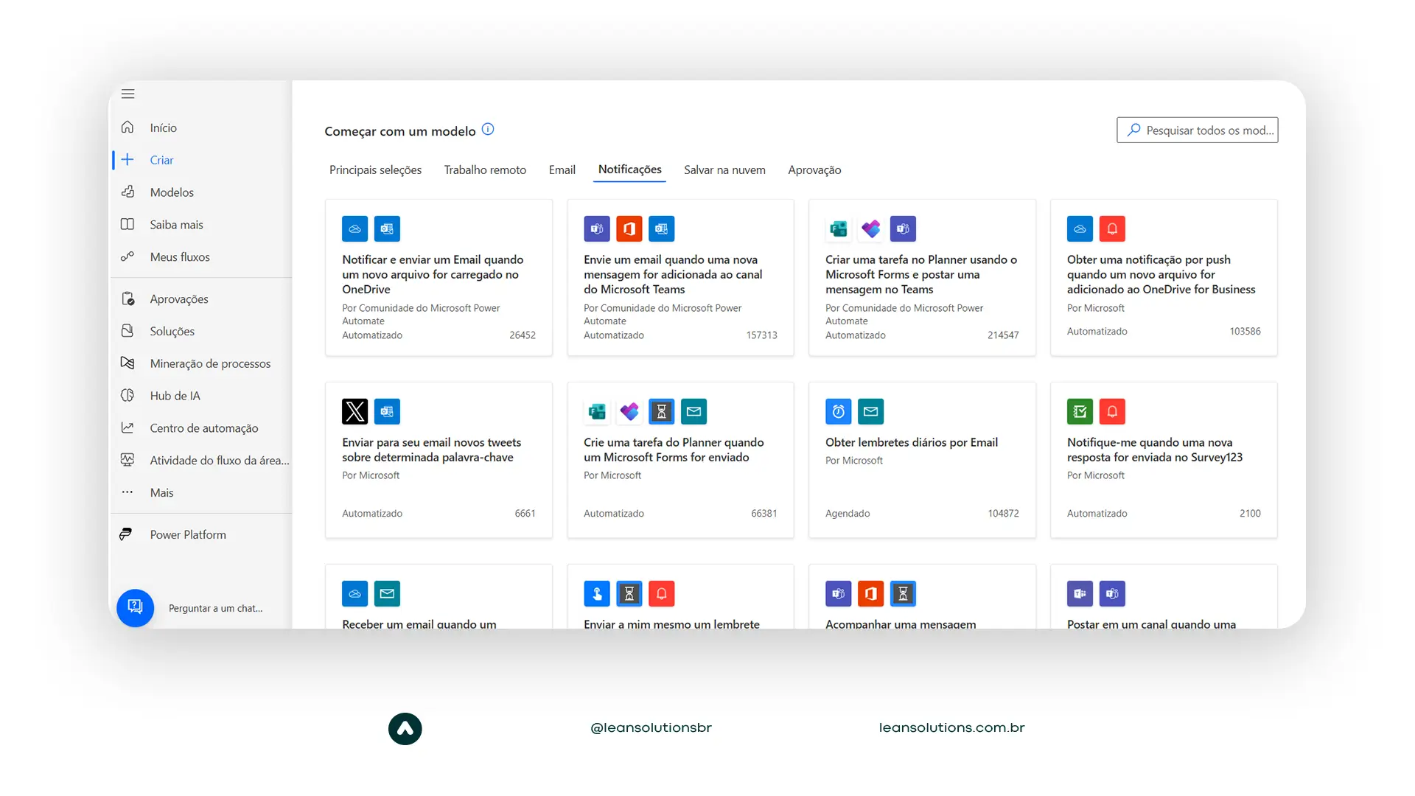Open the Hub de IA icon
The image size is (1415, 796).
pyautogui.click(x=127, y=395)
